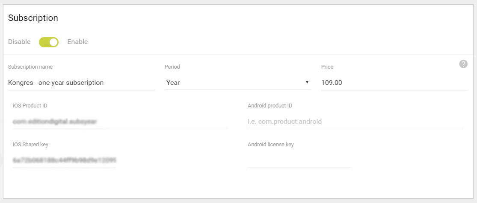477x203 pixels.
Task: Click the 'Period' field label
Action: coord(172,67)
